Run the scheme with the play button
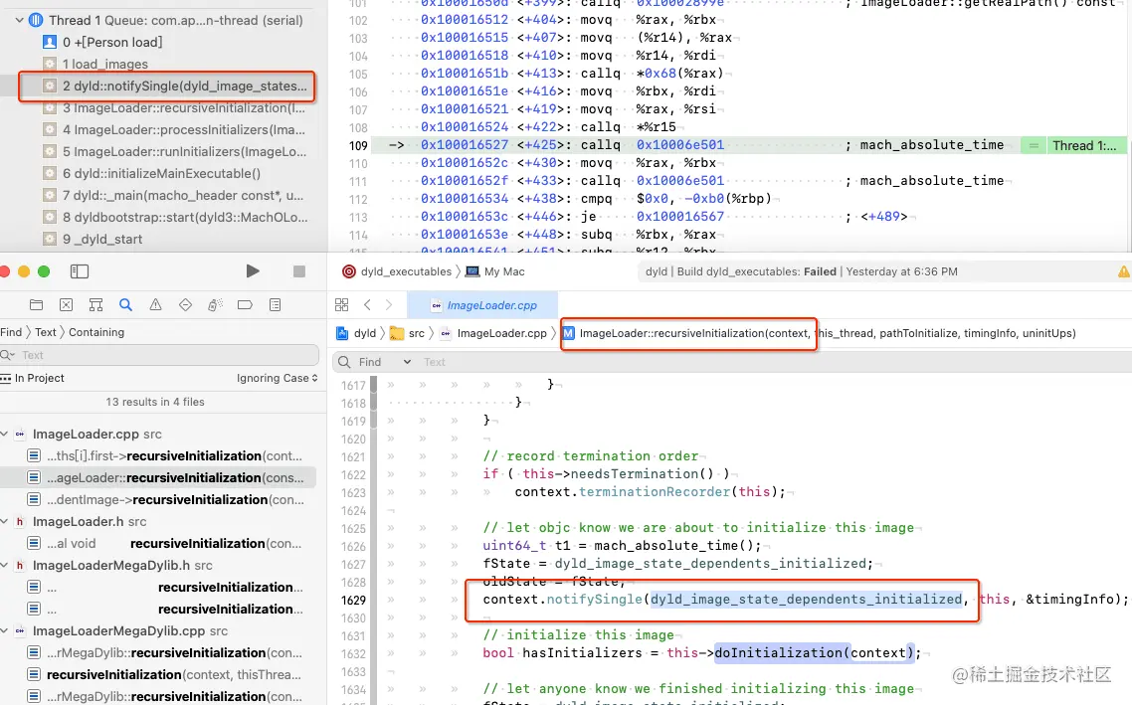The width and height of the screenshot is (1132, 705). coord(252,271)
